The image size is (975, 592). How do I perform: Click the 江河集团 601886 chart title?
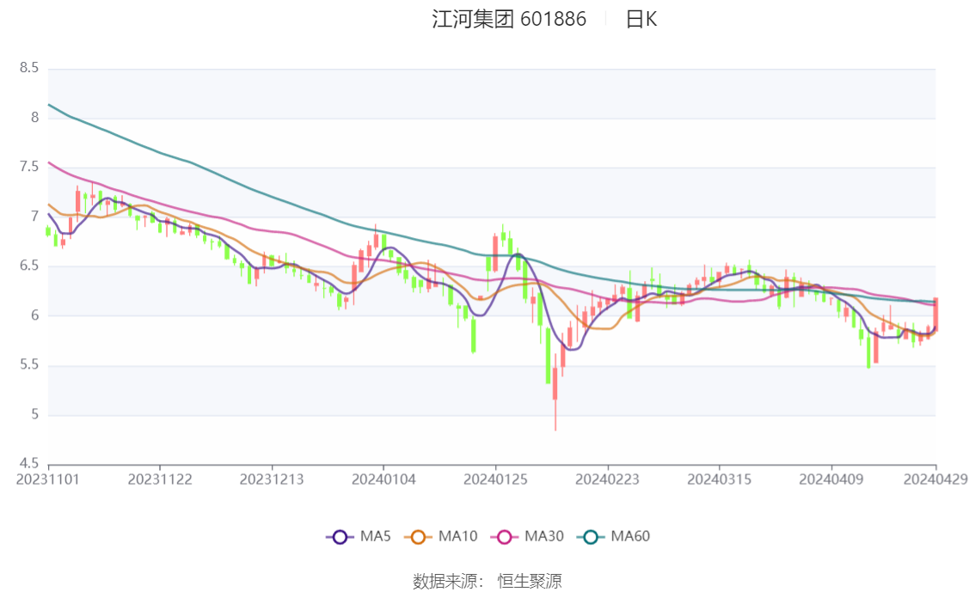click(509, 19)
